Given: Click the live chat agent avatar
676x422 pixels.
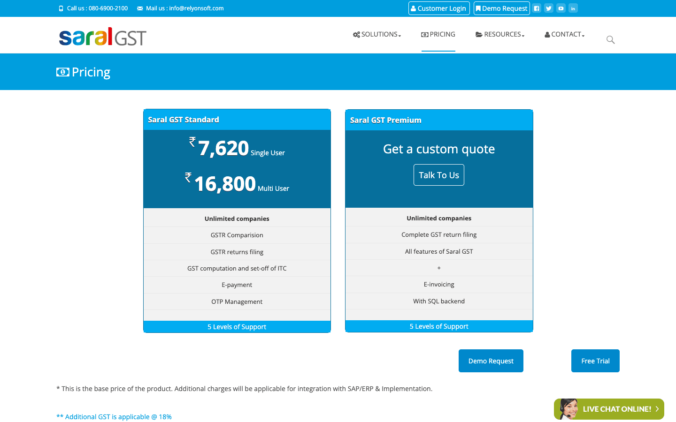Looking at the screenshot, I should click(568, 409).
